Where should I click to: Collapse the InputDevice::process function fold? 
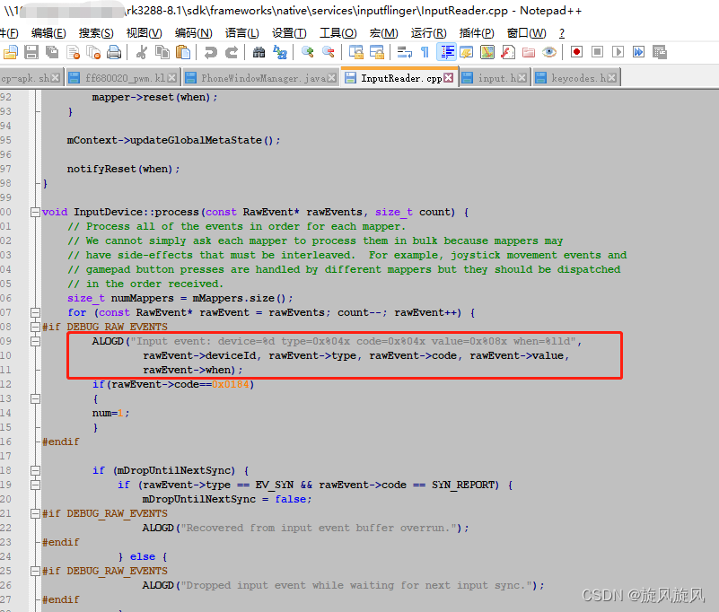33,212
